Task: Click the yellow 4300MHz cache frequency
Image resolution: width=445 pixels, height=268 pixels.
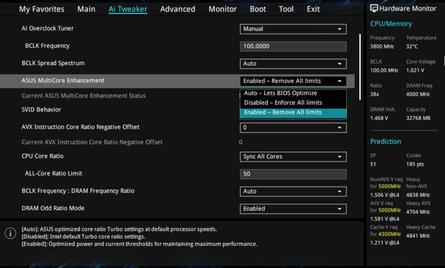Action: [x=390, y=234]
